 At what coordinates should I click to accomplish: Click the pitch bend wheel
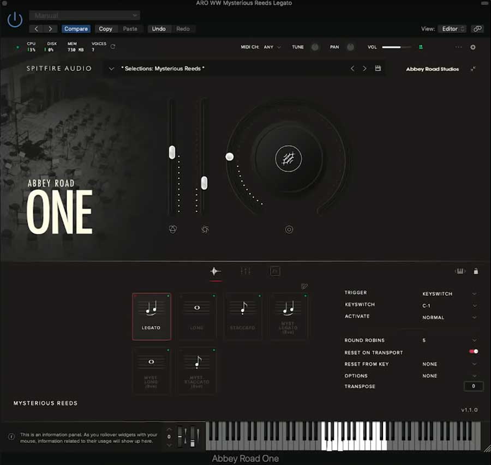(179, 436)
